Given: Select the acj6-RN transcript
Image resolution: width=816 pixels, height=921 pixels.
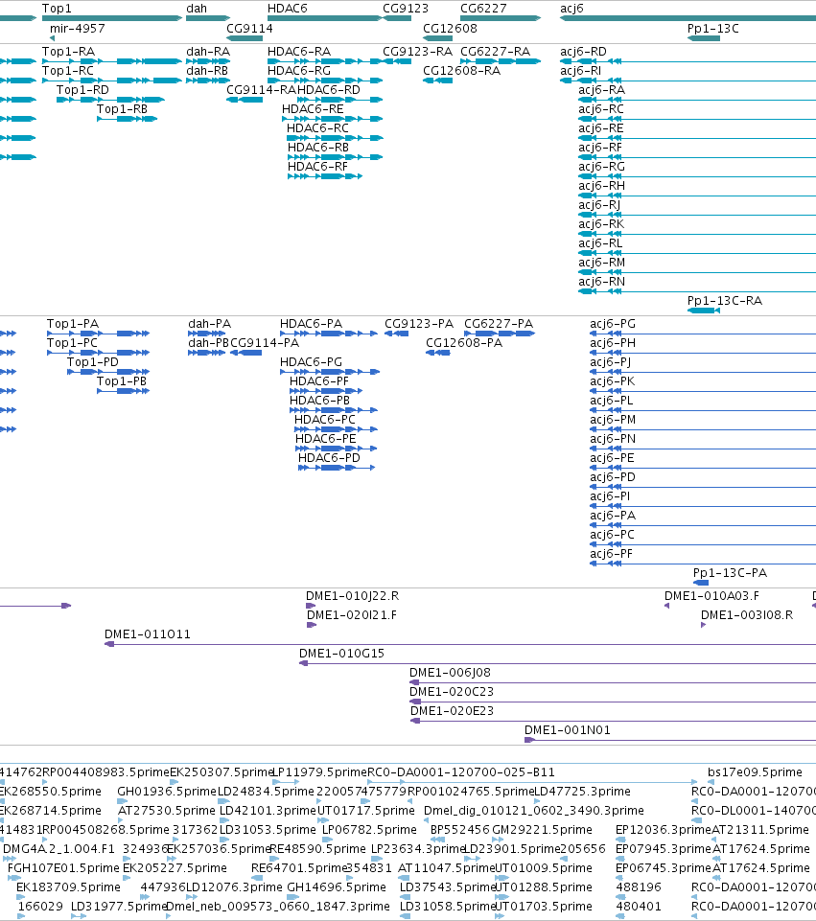Looking at the screenshot, I should [x=697, y=291].
